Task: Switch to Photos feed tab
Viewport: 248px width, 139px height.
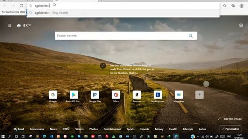Action: click(93, 129)
